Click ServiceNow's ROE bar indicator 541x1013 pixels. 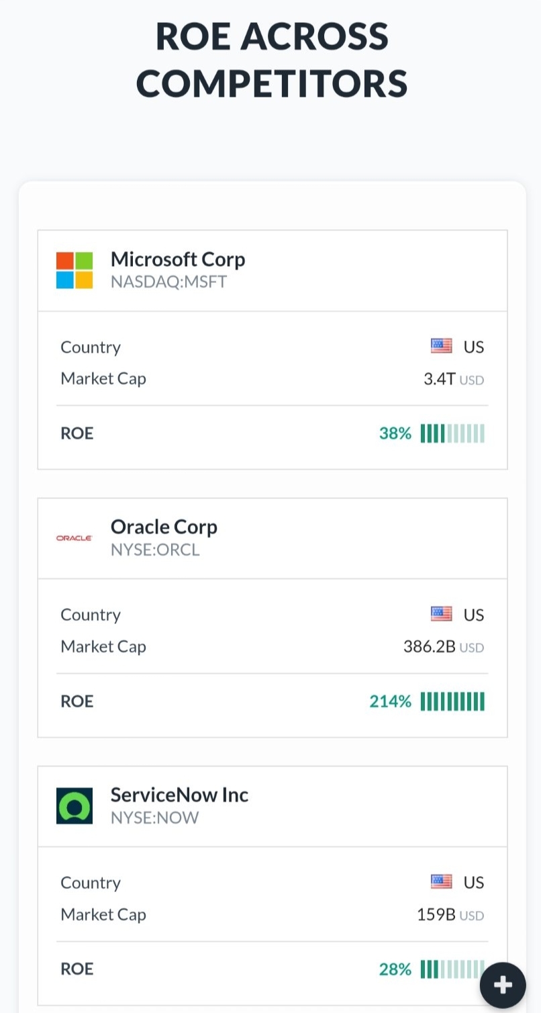[x=451, y=969]
